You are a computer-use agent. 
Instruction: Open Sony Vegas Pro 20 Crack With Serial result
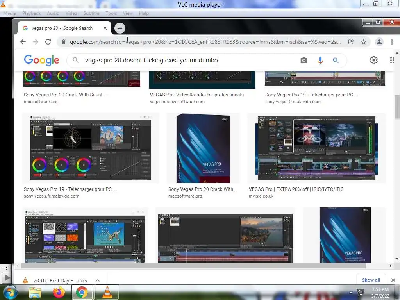point(66,95)
